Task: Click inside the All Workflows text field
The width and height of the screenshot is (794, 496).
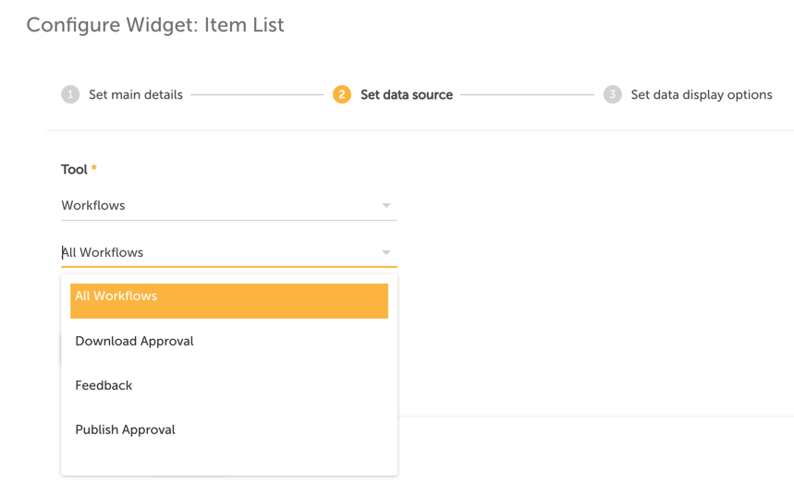Action: [229, 252]
